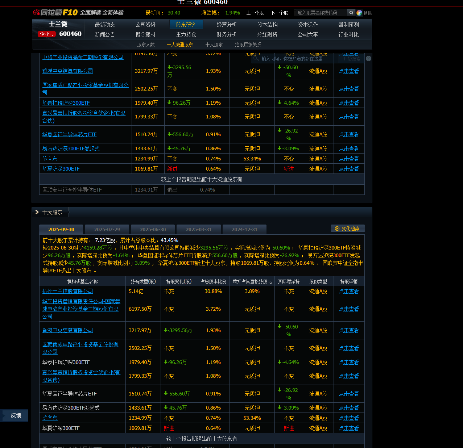The image size is (463, 448).
Task: Click the red 企业号 badge
Action: point(46,34)
